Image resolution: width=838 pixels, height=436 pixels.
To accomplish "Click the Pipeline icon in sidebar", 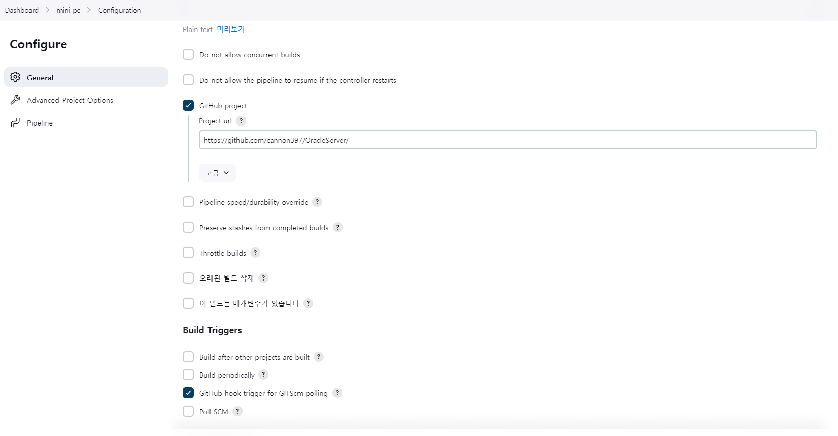I will tap(15, 122).
